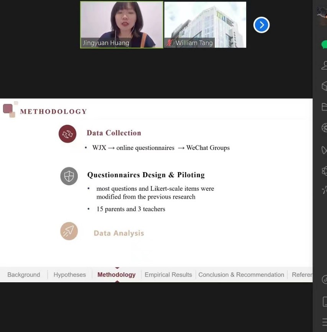Click William Tang's muted microphone icon
The width and height of the screenshot is (327, 332).
pos(170,43)
